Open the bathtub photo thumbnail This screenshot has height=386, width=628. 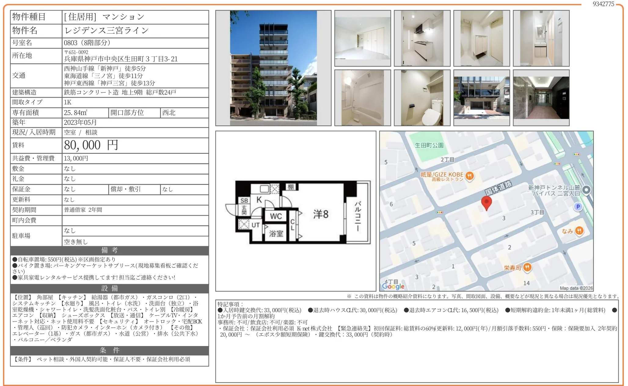363,98
